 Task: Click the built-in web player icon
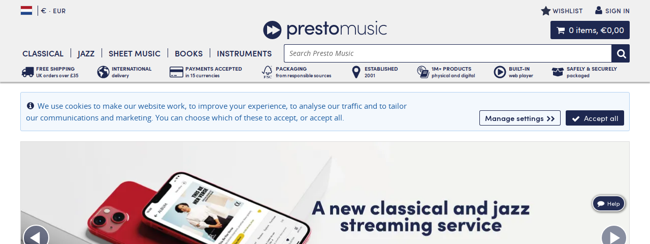click(x=500, y=72)
